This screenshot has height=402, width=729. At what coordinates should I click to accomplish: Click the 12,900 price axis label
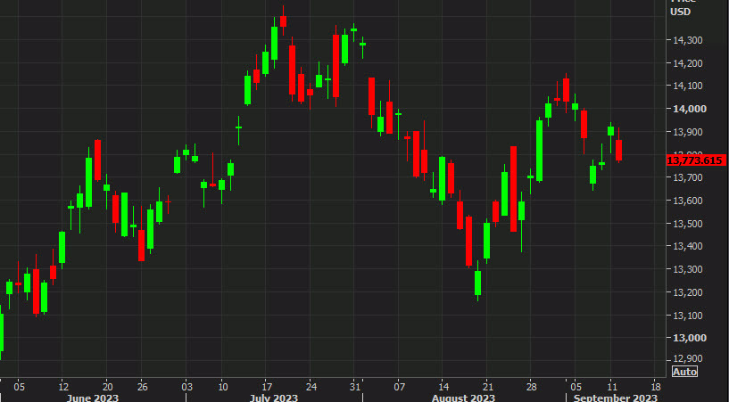[688, 359]
